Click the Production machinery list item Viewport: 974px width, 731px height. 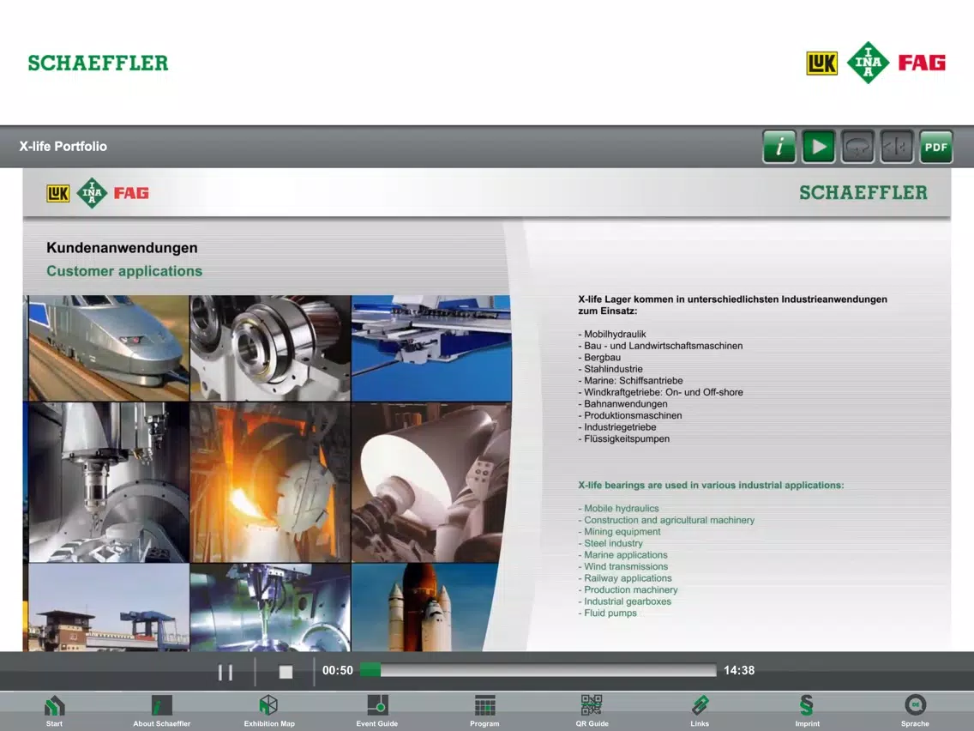[x=628, y=590]
